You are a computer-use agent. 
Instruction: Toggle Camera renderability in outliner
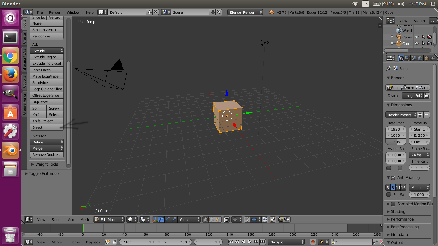point(429,37)
